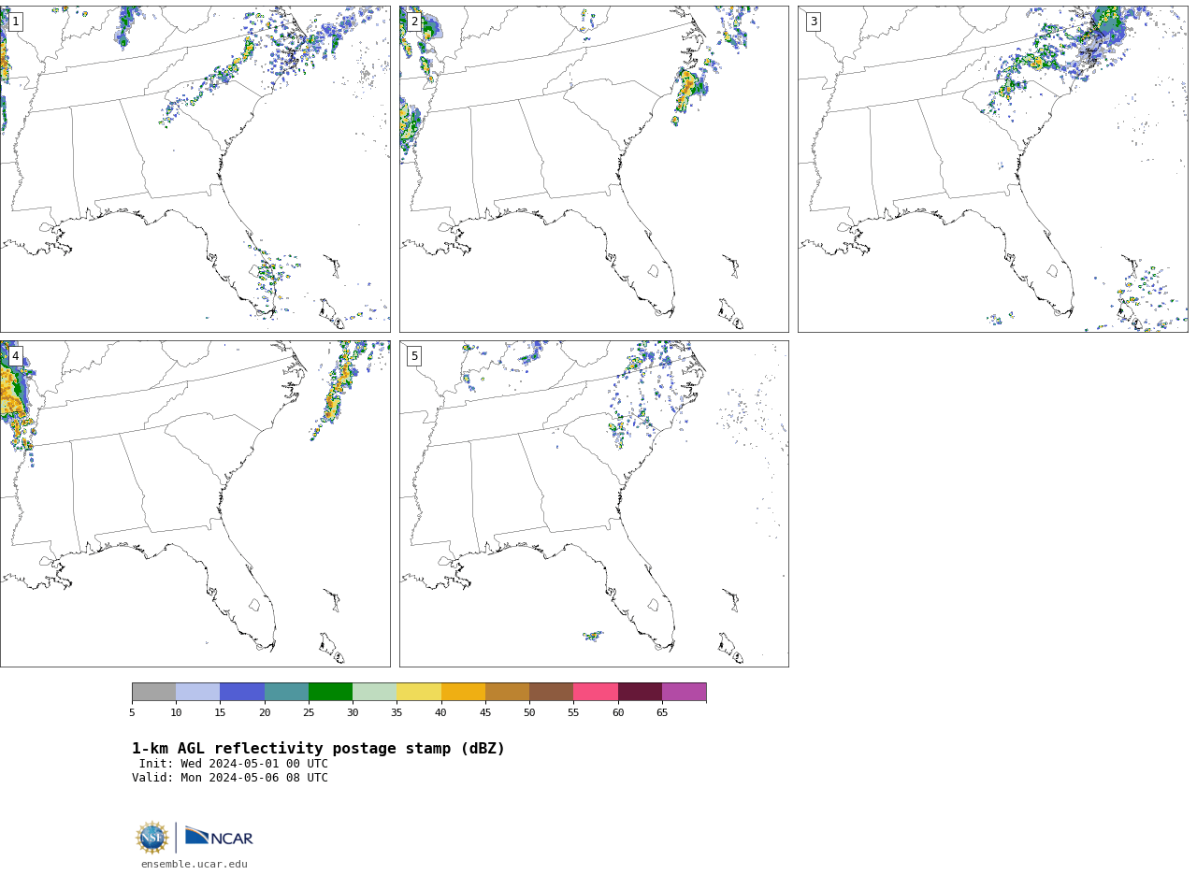
Task: Click the panel number 5 label
Action: (x=414, y=356)
